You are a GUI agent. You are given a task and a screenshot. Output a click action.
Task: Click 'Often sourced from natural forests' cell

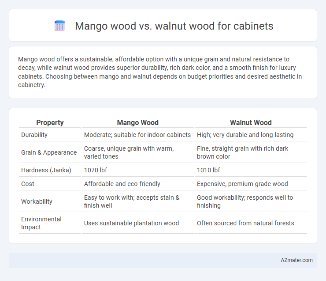pyautogui.click(x=245, y=223)
